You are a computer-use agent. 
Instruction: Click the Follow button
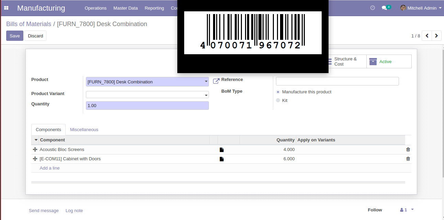pos(375,210)
